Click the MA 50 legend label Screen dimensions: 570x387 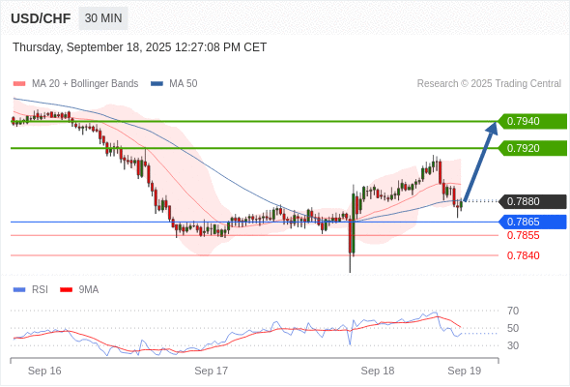pyautogui.click(x=184, y=84)
